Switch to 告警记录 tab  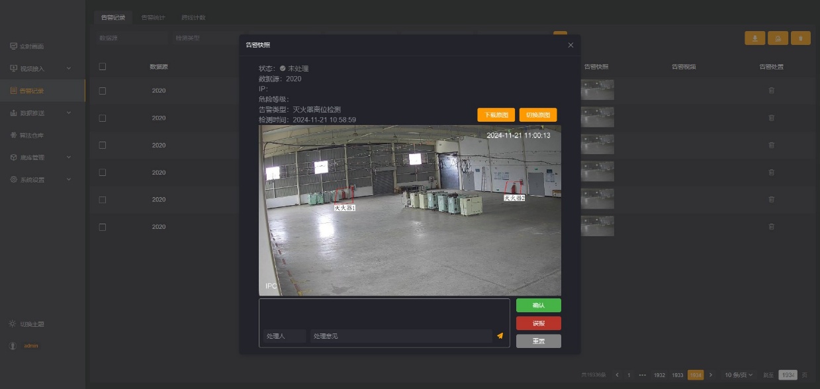113,17
